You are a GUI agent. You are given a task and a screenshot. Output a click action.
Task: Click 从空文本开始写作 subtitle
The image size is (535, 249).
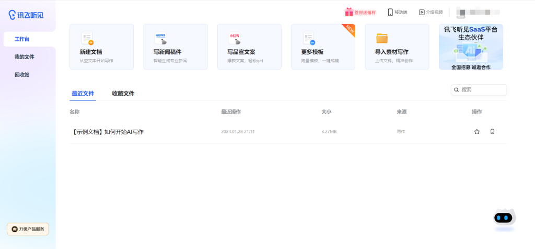point(96,61)
